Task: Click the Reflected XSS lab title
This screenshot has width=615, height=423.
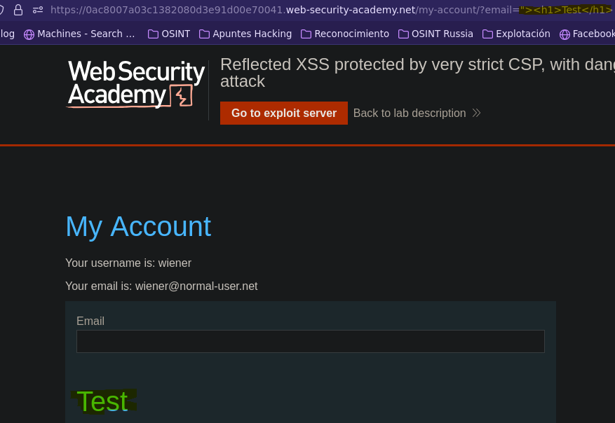Action: click(417, 73)
